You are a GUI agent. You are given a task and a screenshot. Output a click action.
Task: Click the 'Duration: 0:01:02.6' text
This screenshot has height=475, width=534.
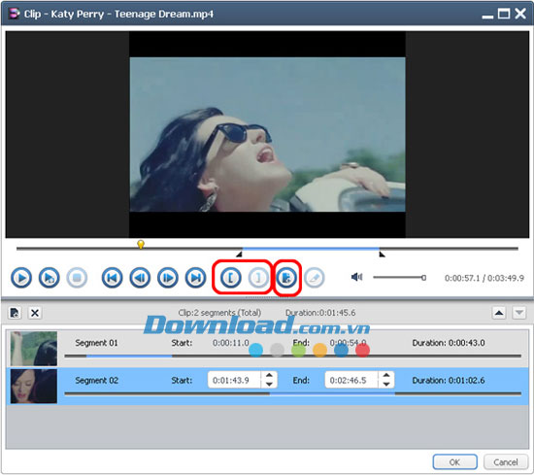(x=449, y=380)
